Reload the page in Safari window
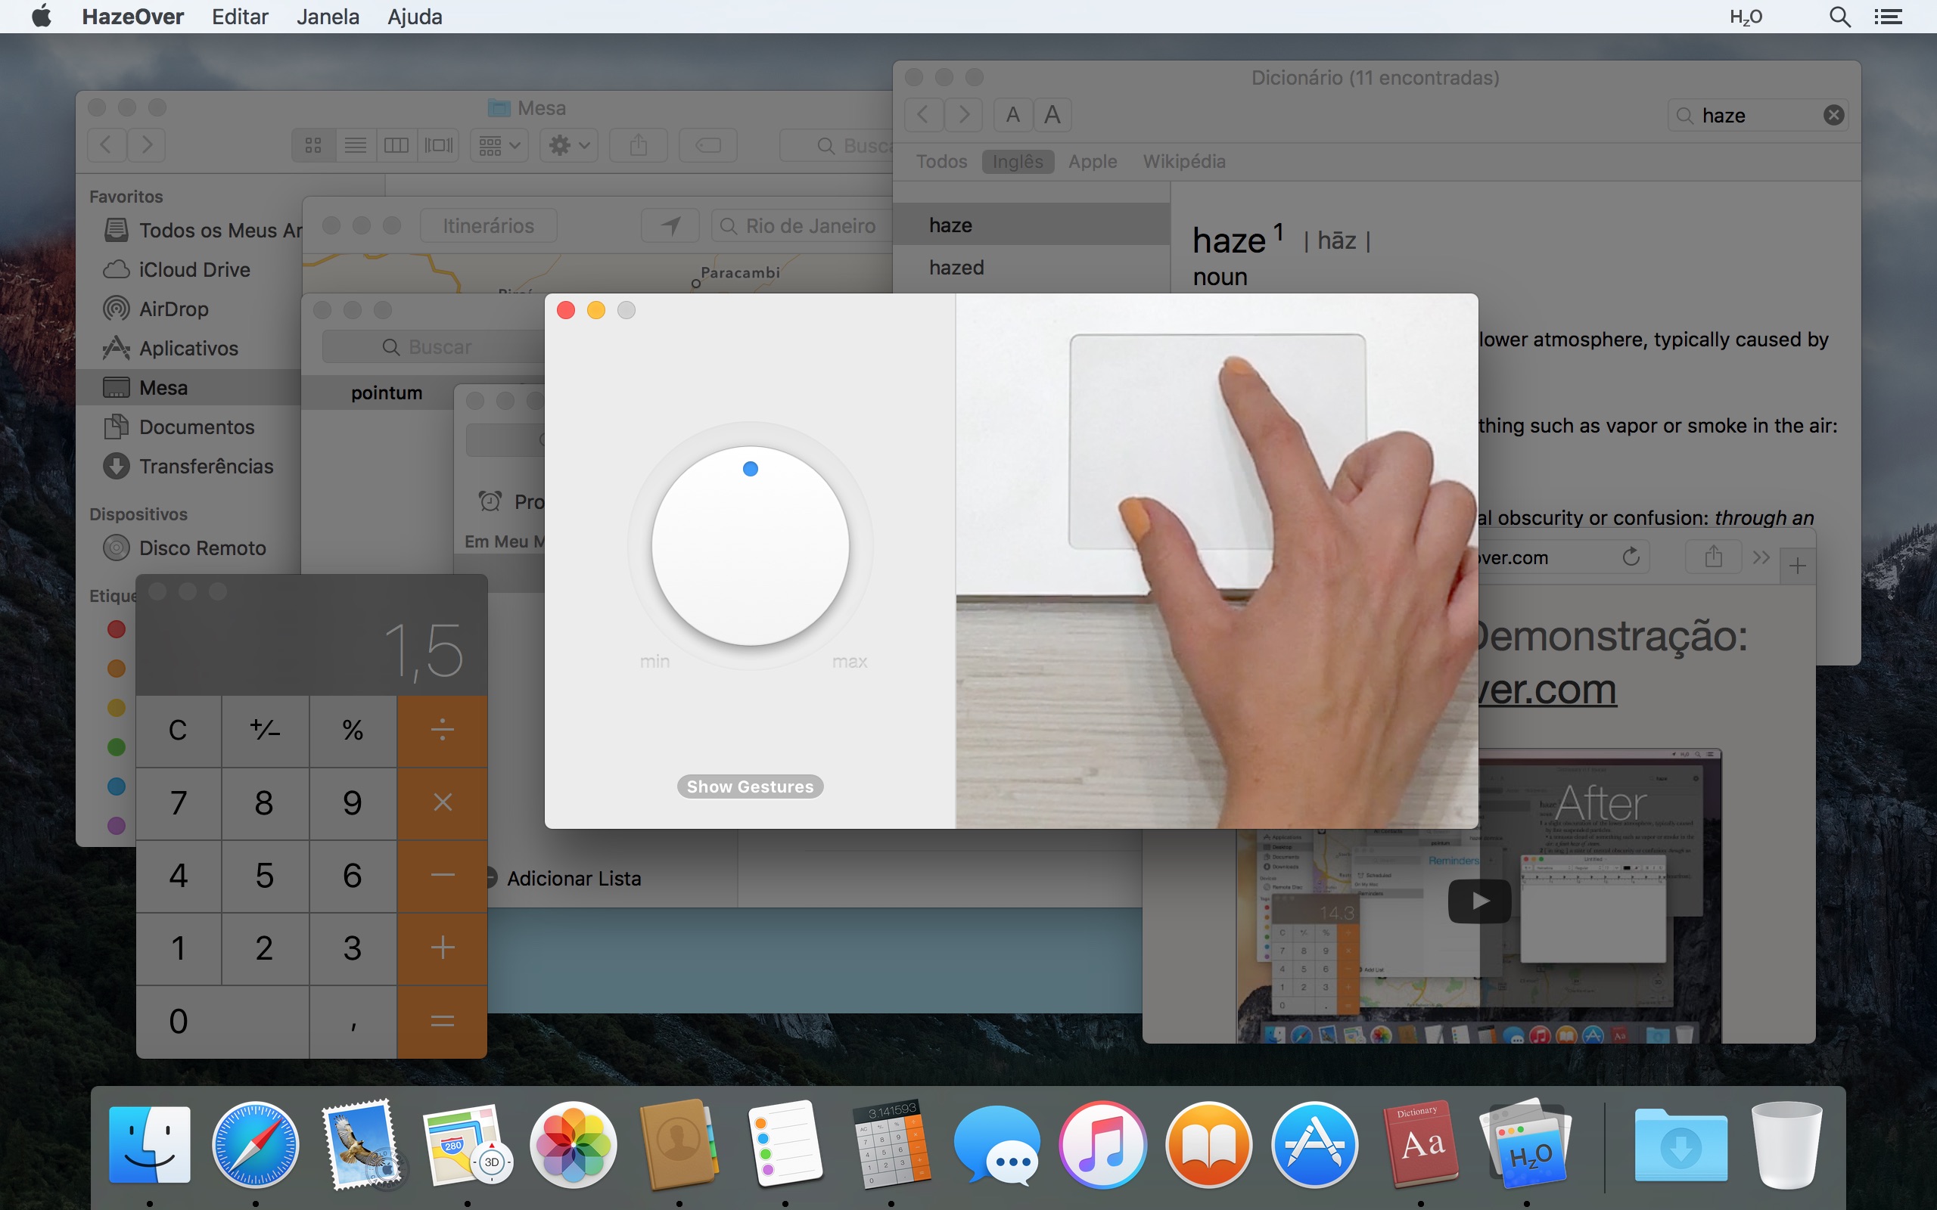1937x1210 pixels. point(1631,557)
